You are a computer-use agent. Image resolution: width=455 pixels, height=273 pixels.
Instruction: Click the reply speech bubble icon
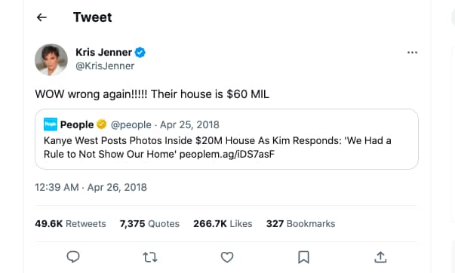[x=73, y=257]
